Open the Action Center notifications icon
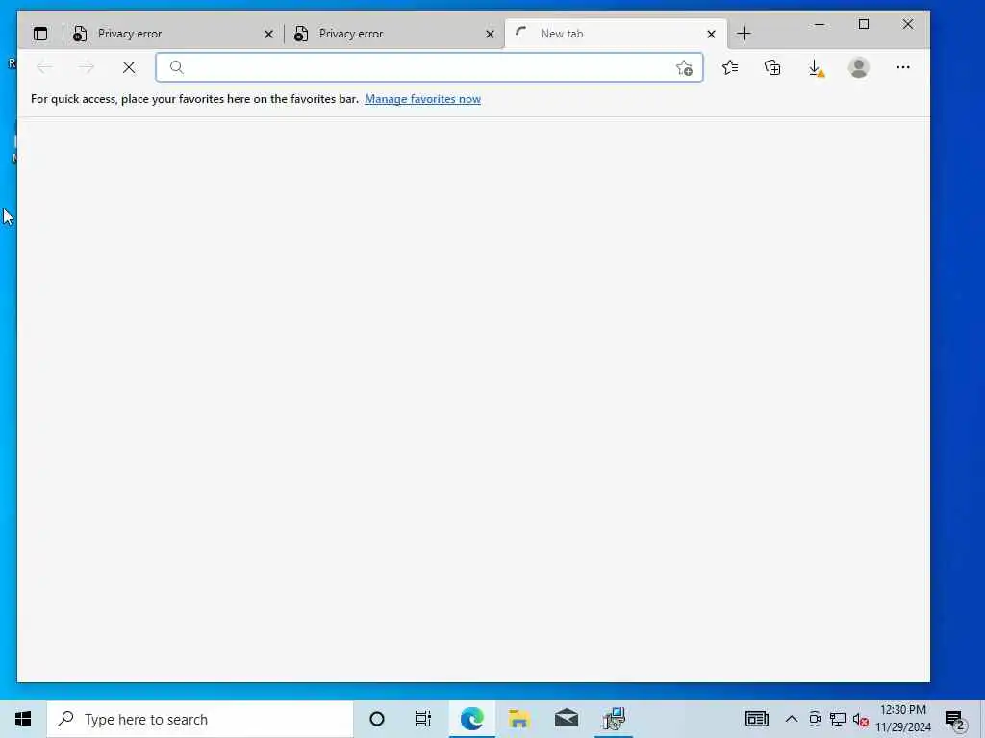 955,720
